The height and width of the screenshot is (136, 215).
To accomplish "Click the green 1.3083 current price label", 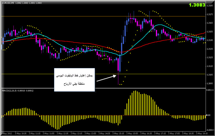I will click(x=197, y=5).
